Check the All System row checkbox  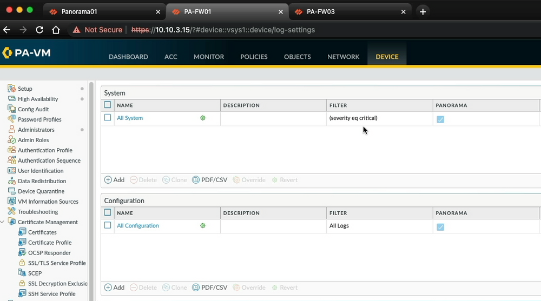coord(108,118)
